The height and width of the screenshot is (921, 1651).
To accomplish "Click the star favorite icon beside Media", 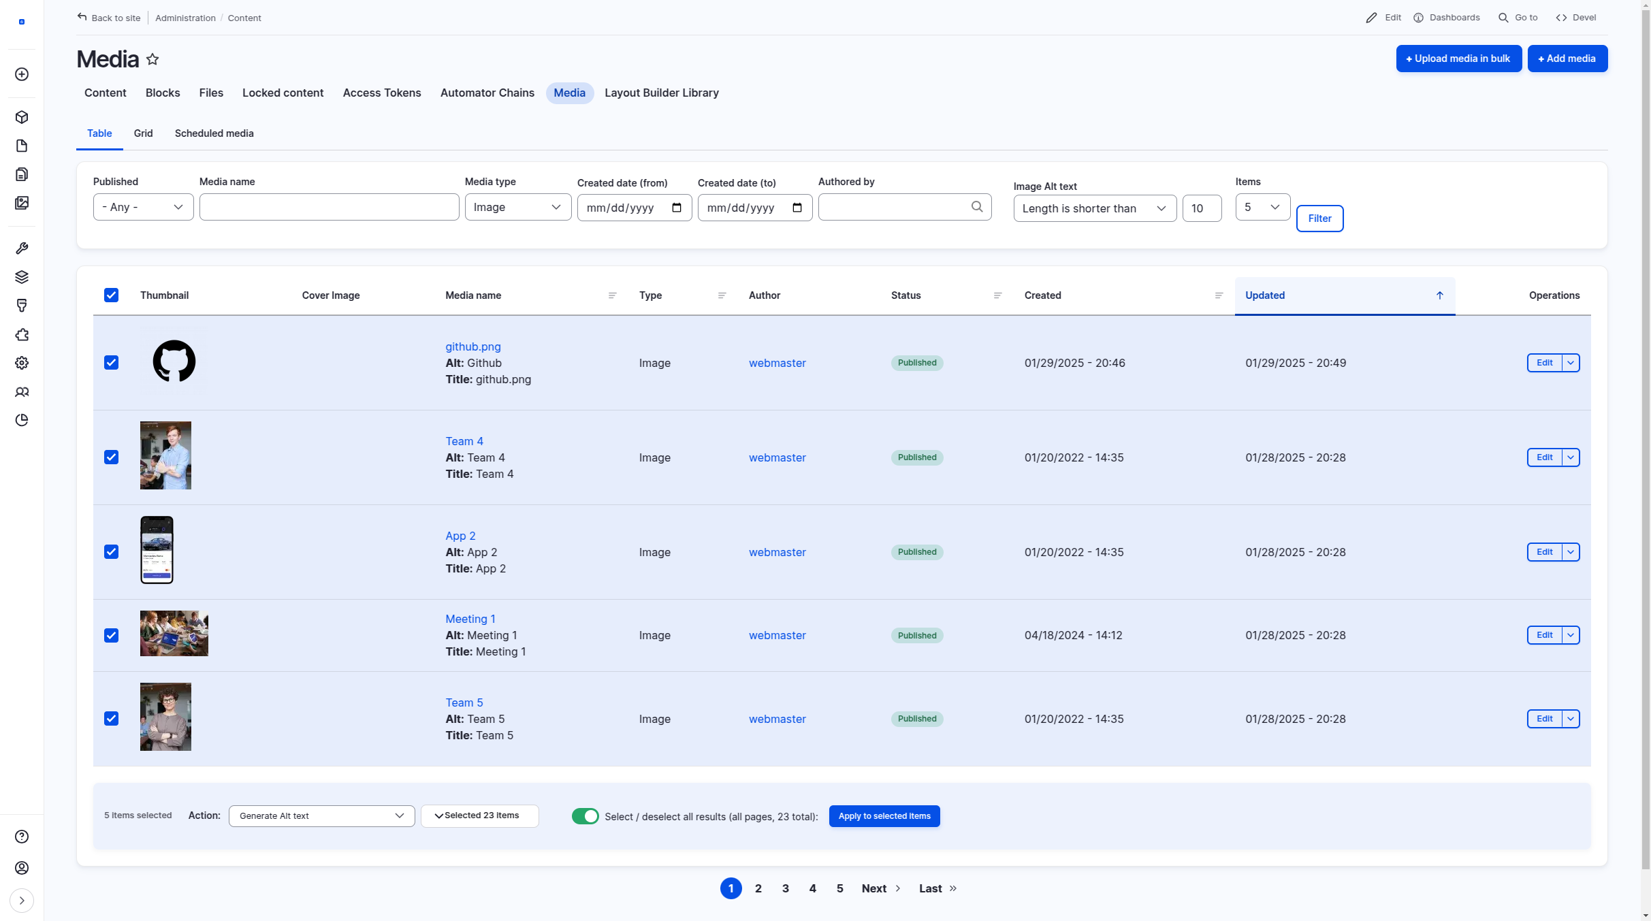I will [153, 59].
